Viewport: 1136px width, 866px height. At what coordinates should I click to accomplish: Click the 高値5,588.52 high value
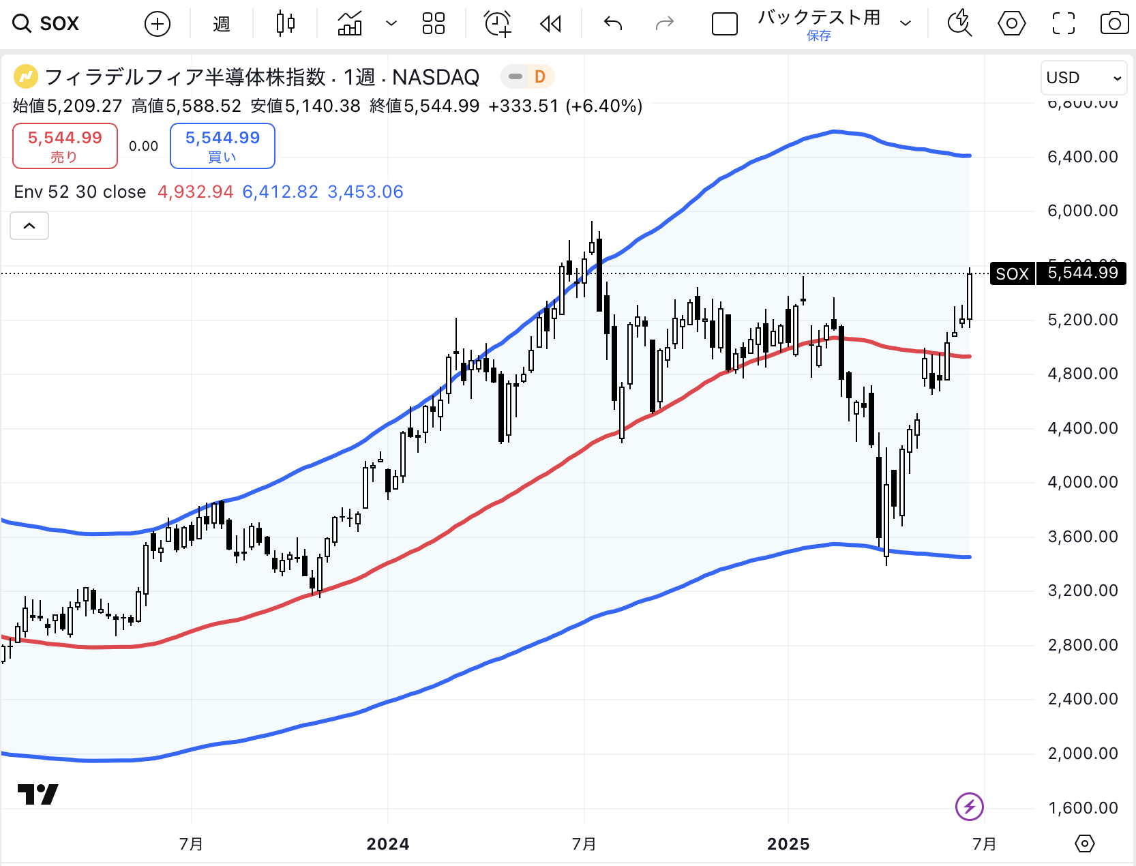click(186, 106)
